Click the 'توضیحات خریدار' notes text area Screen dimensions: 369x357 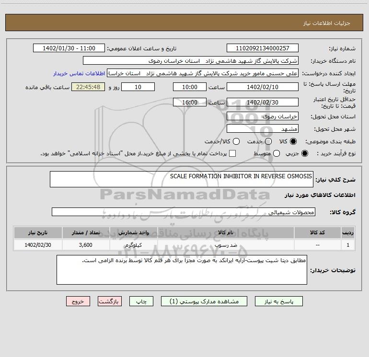pos(182,270)
